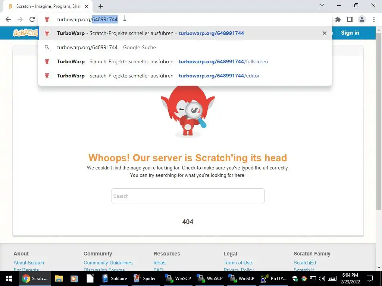382x286 pixels.
Task: Pick the /editor TurboWarp suggestion
Action: coord(185,76)
